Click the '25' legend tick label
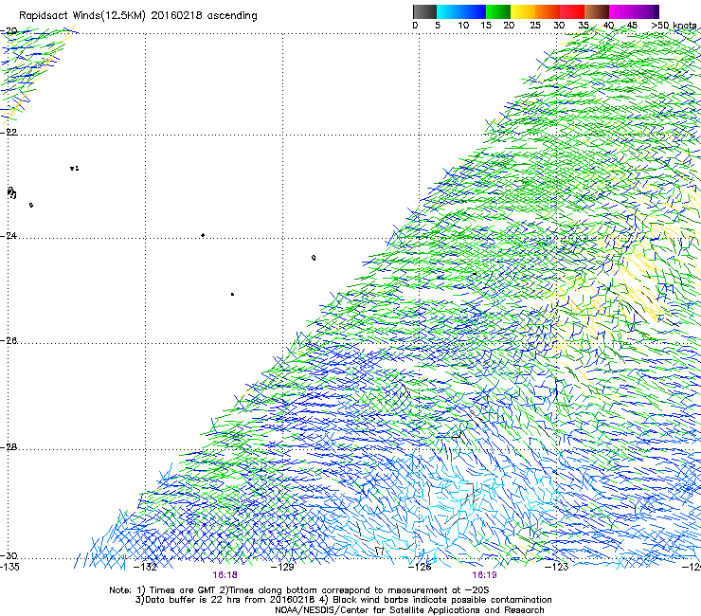Image resolution: width=701 pixels, height=616 pixels. [535, 26]
